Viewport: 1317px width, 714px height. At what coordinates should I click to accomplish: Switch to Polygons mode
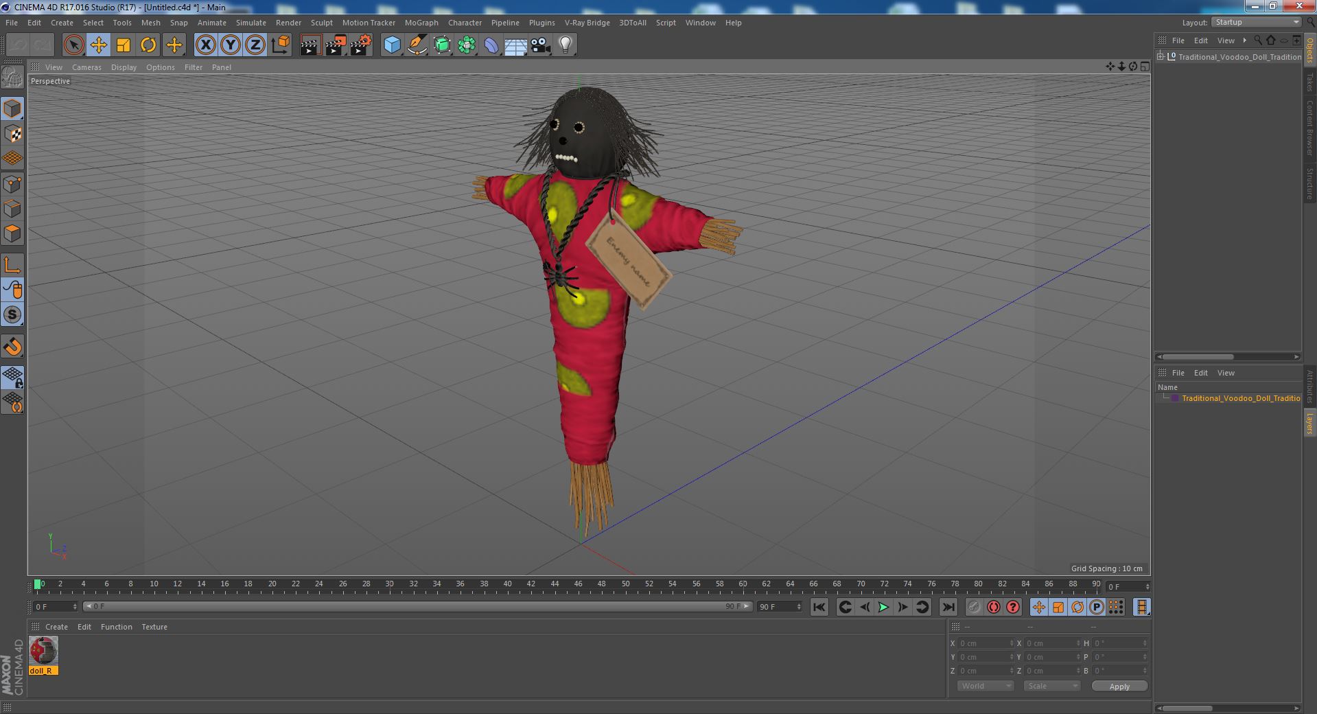[x=12, y=233]
